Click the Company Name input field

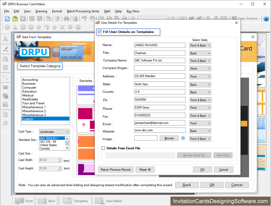(159, 60)
